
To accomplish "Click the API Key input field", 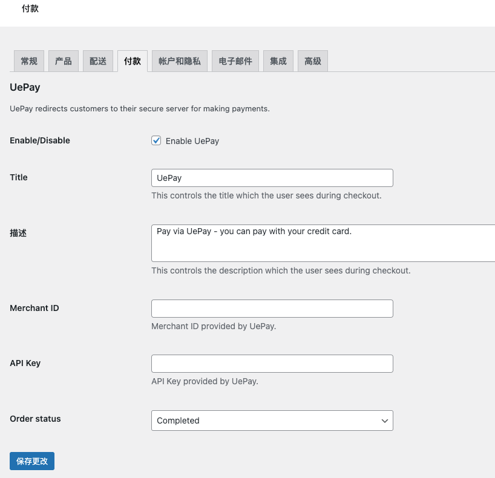I will tap(272, 364).
